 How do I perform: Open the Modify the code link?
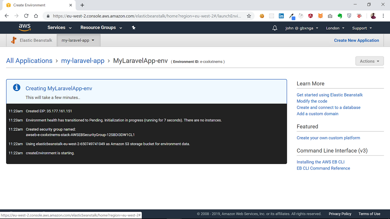(x=312, y=101)
